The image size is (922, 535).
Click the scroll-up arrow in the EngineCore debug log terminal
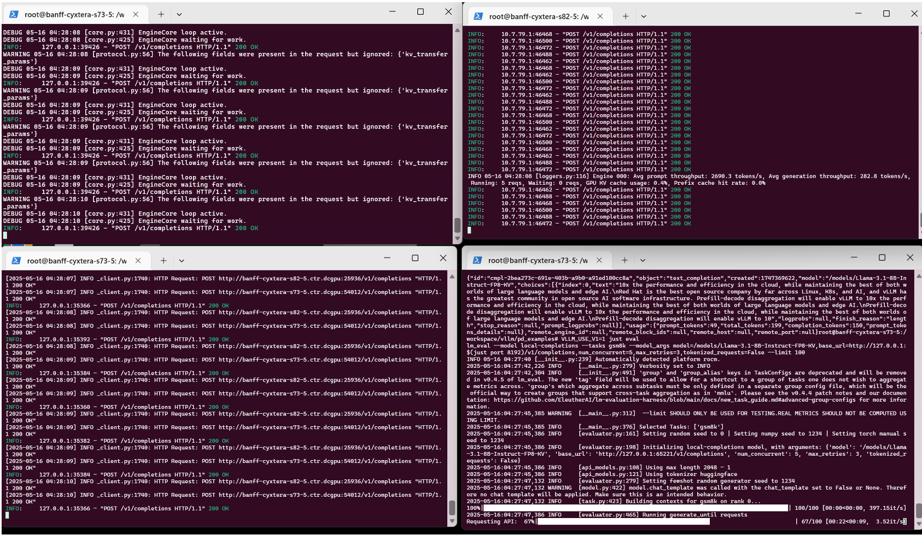(457, 30)
